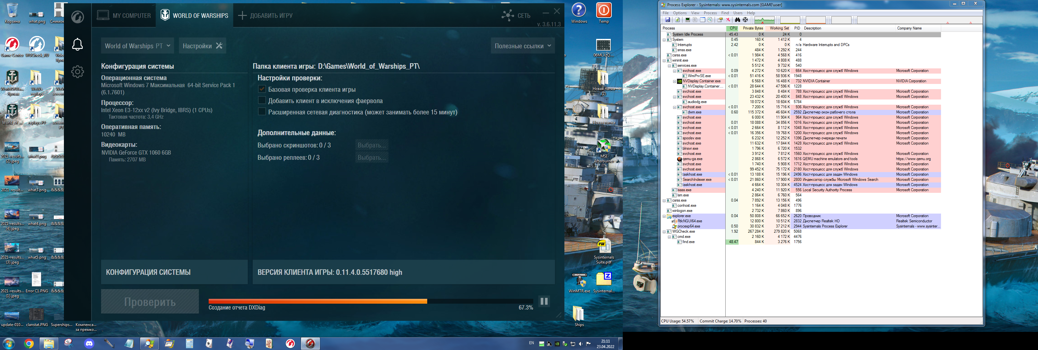Collapse the explorer.exe tree node
The width and height of the screenshot is (1038, 350).
[x=664, y=216]
